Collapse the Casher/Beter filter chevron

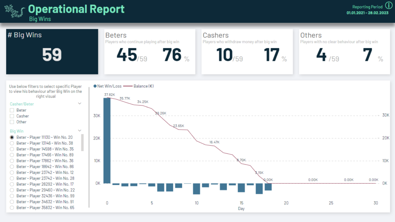(79, 103)
